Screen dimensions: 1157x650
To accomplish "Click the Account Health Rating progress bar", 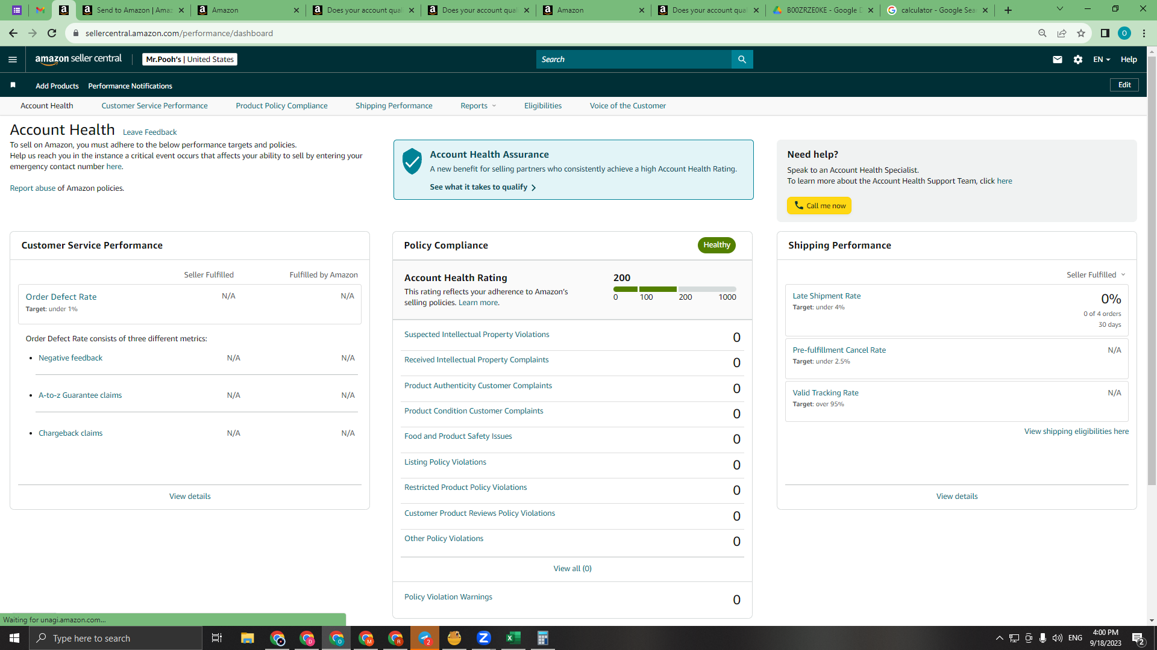I will click(675, 289).
